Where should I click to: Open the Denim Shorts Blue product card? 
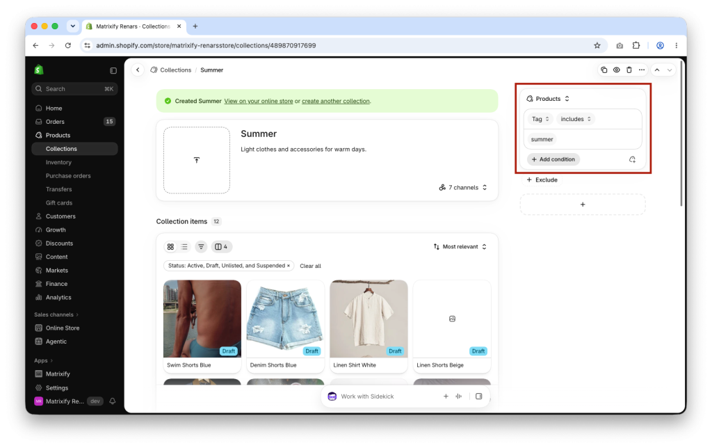[x=285, y=326]
